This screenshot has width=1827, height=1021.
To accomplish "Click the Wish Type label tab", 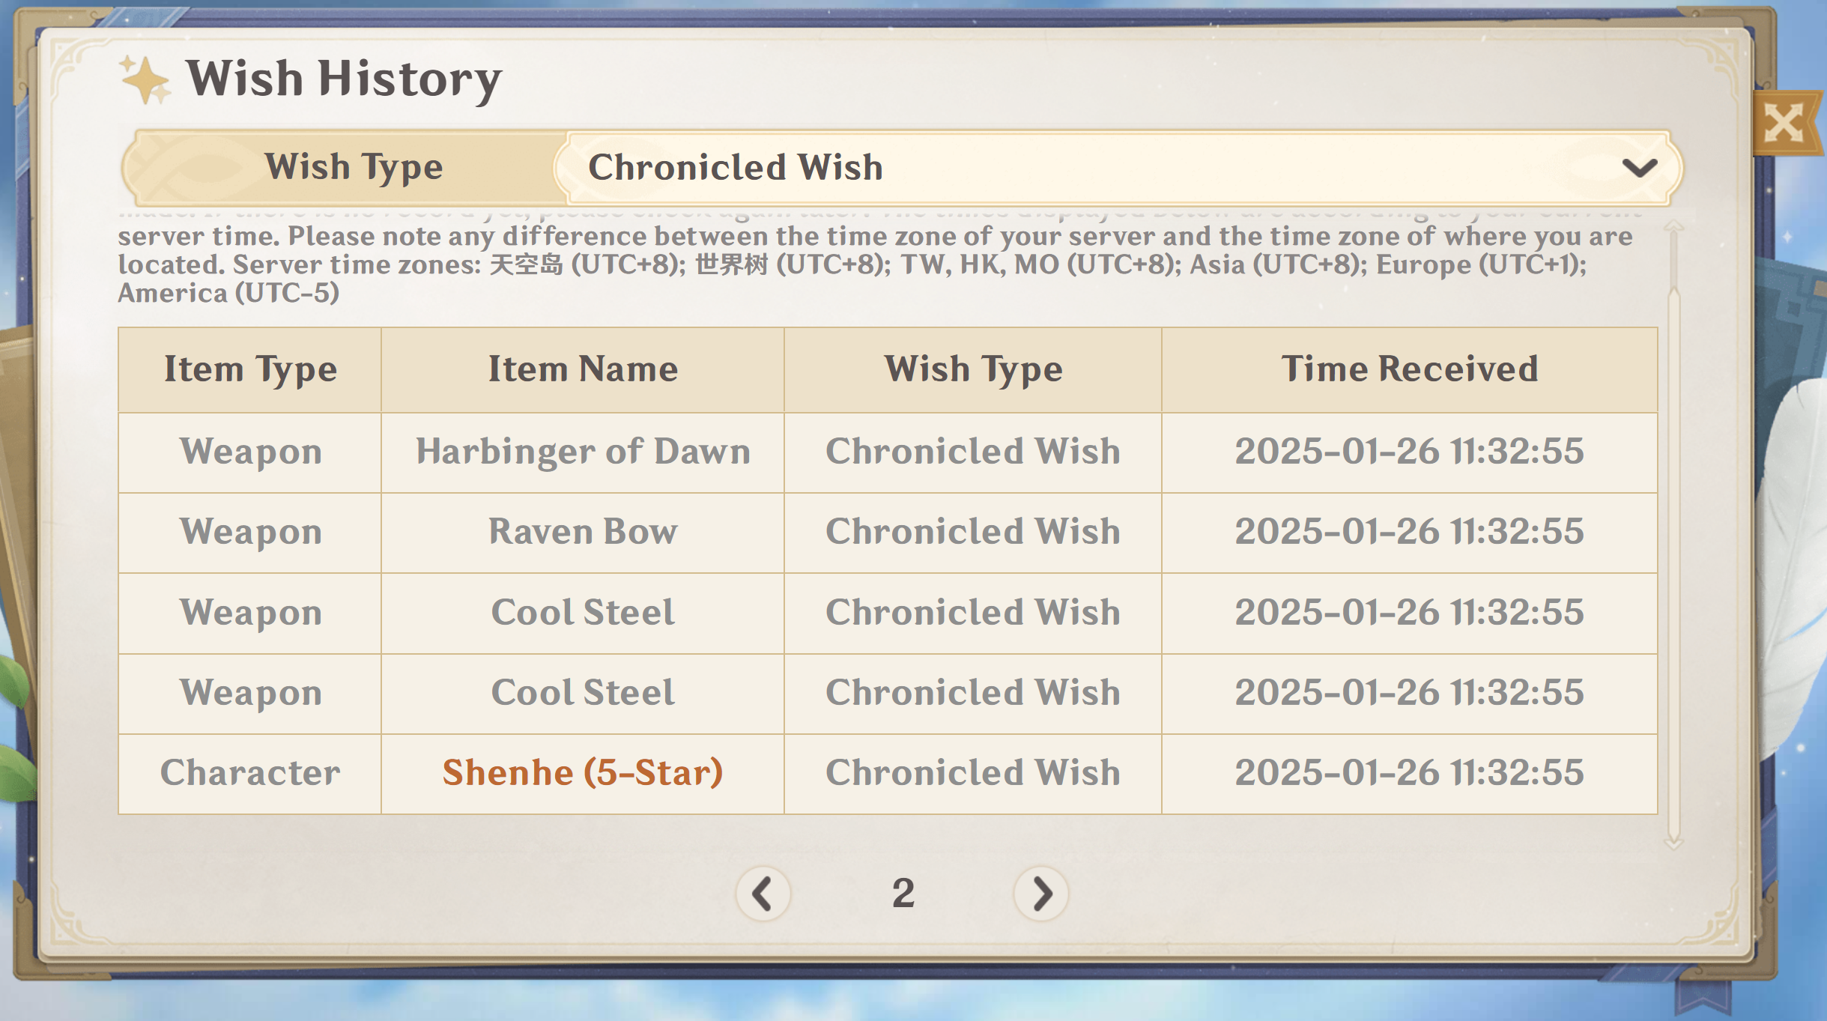I will 354,168.
